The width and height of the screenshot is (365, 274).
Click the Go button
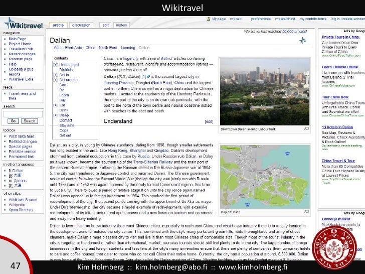pyautogui.click(x=13, y=121)
